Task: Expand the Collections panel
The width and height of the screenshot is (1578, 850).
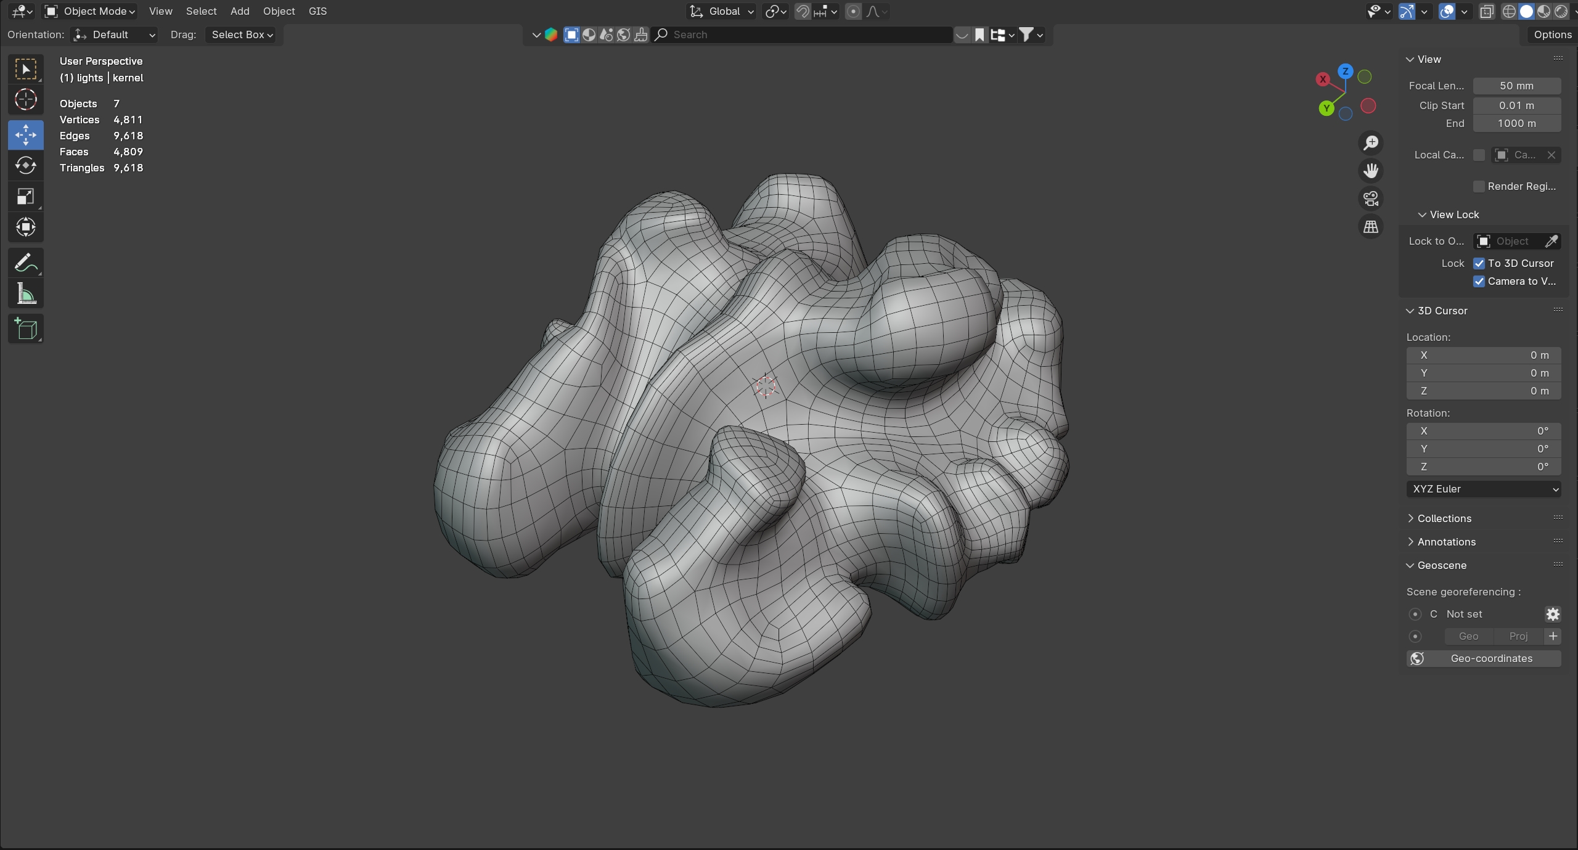Action: (x=1444, y=518)
